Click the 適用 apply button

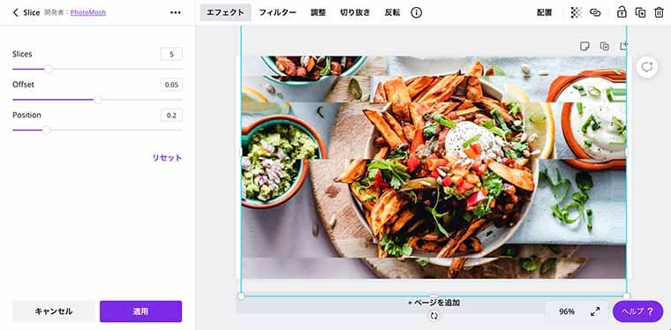click(140, 311)
